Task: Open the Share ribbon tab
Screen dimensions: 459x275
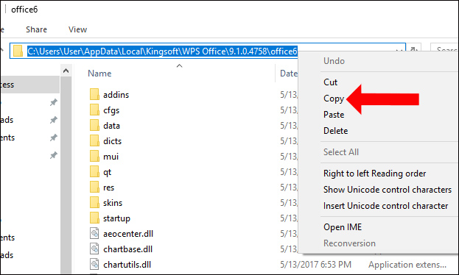Action: click(36, 29)
